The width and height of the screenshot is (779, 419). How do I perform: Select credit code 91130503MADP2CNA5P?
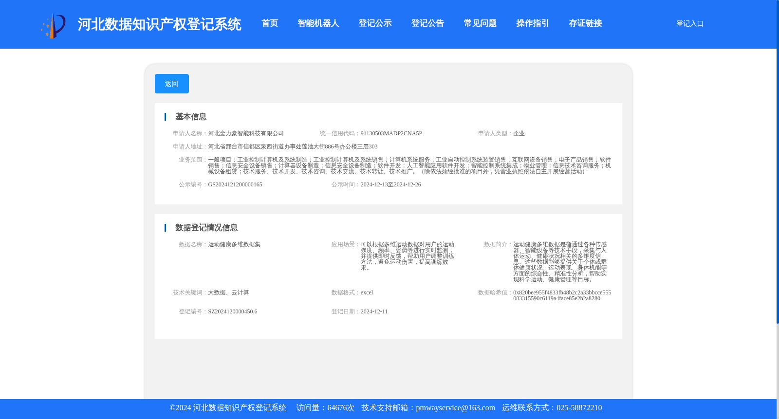click(391, 133)
